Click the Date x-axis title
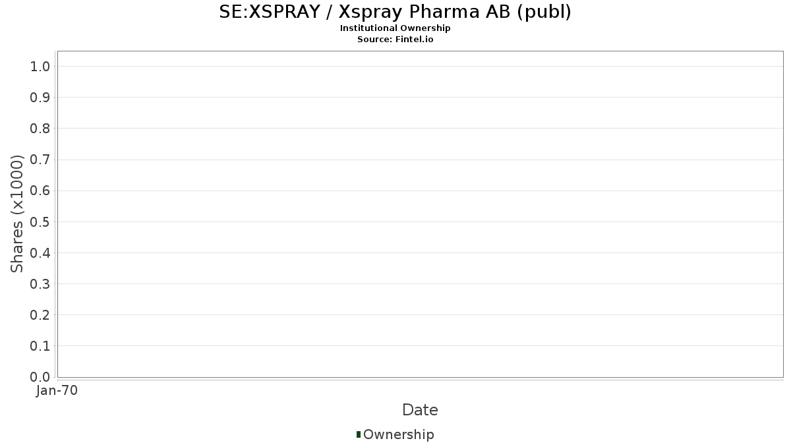This screenshot has height=445, width=791. click(420, 410)
